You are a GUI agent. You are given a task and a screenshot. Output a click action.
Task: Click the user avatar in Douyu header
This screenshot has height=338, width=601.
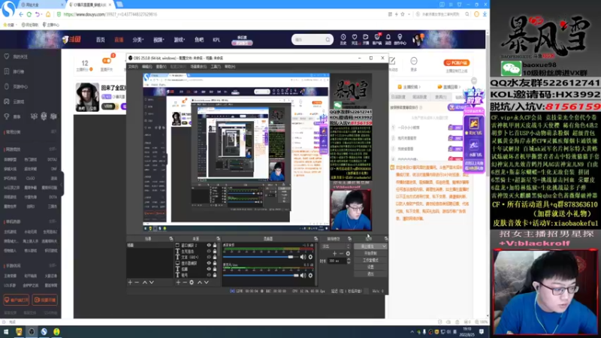click(418, 39)
